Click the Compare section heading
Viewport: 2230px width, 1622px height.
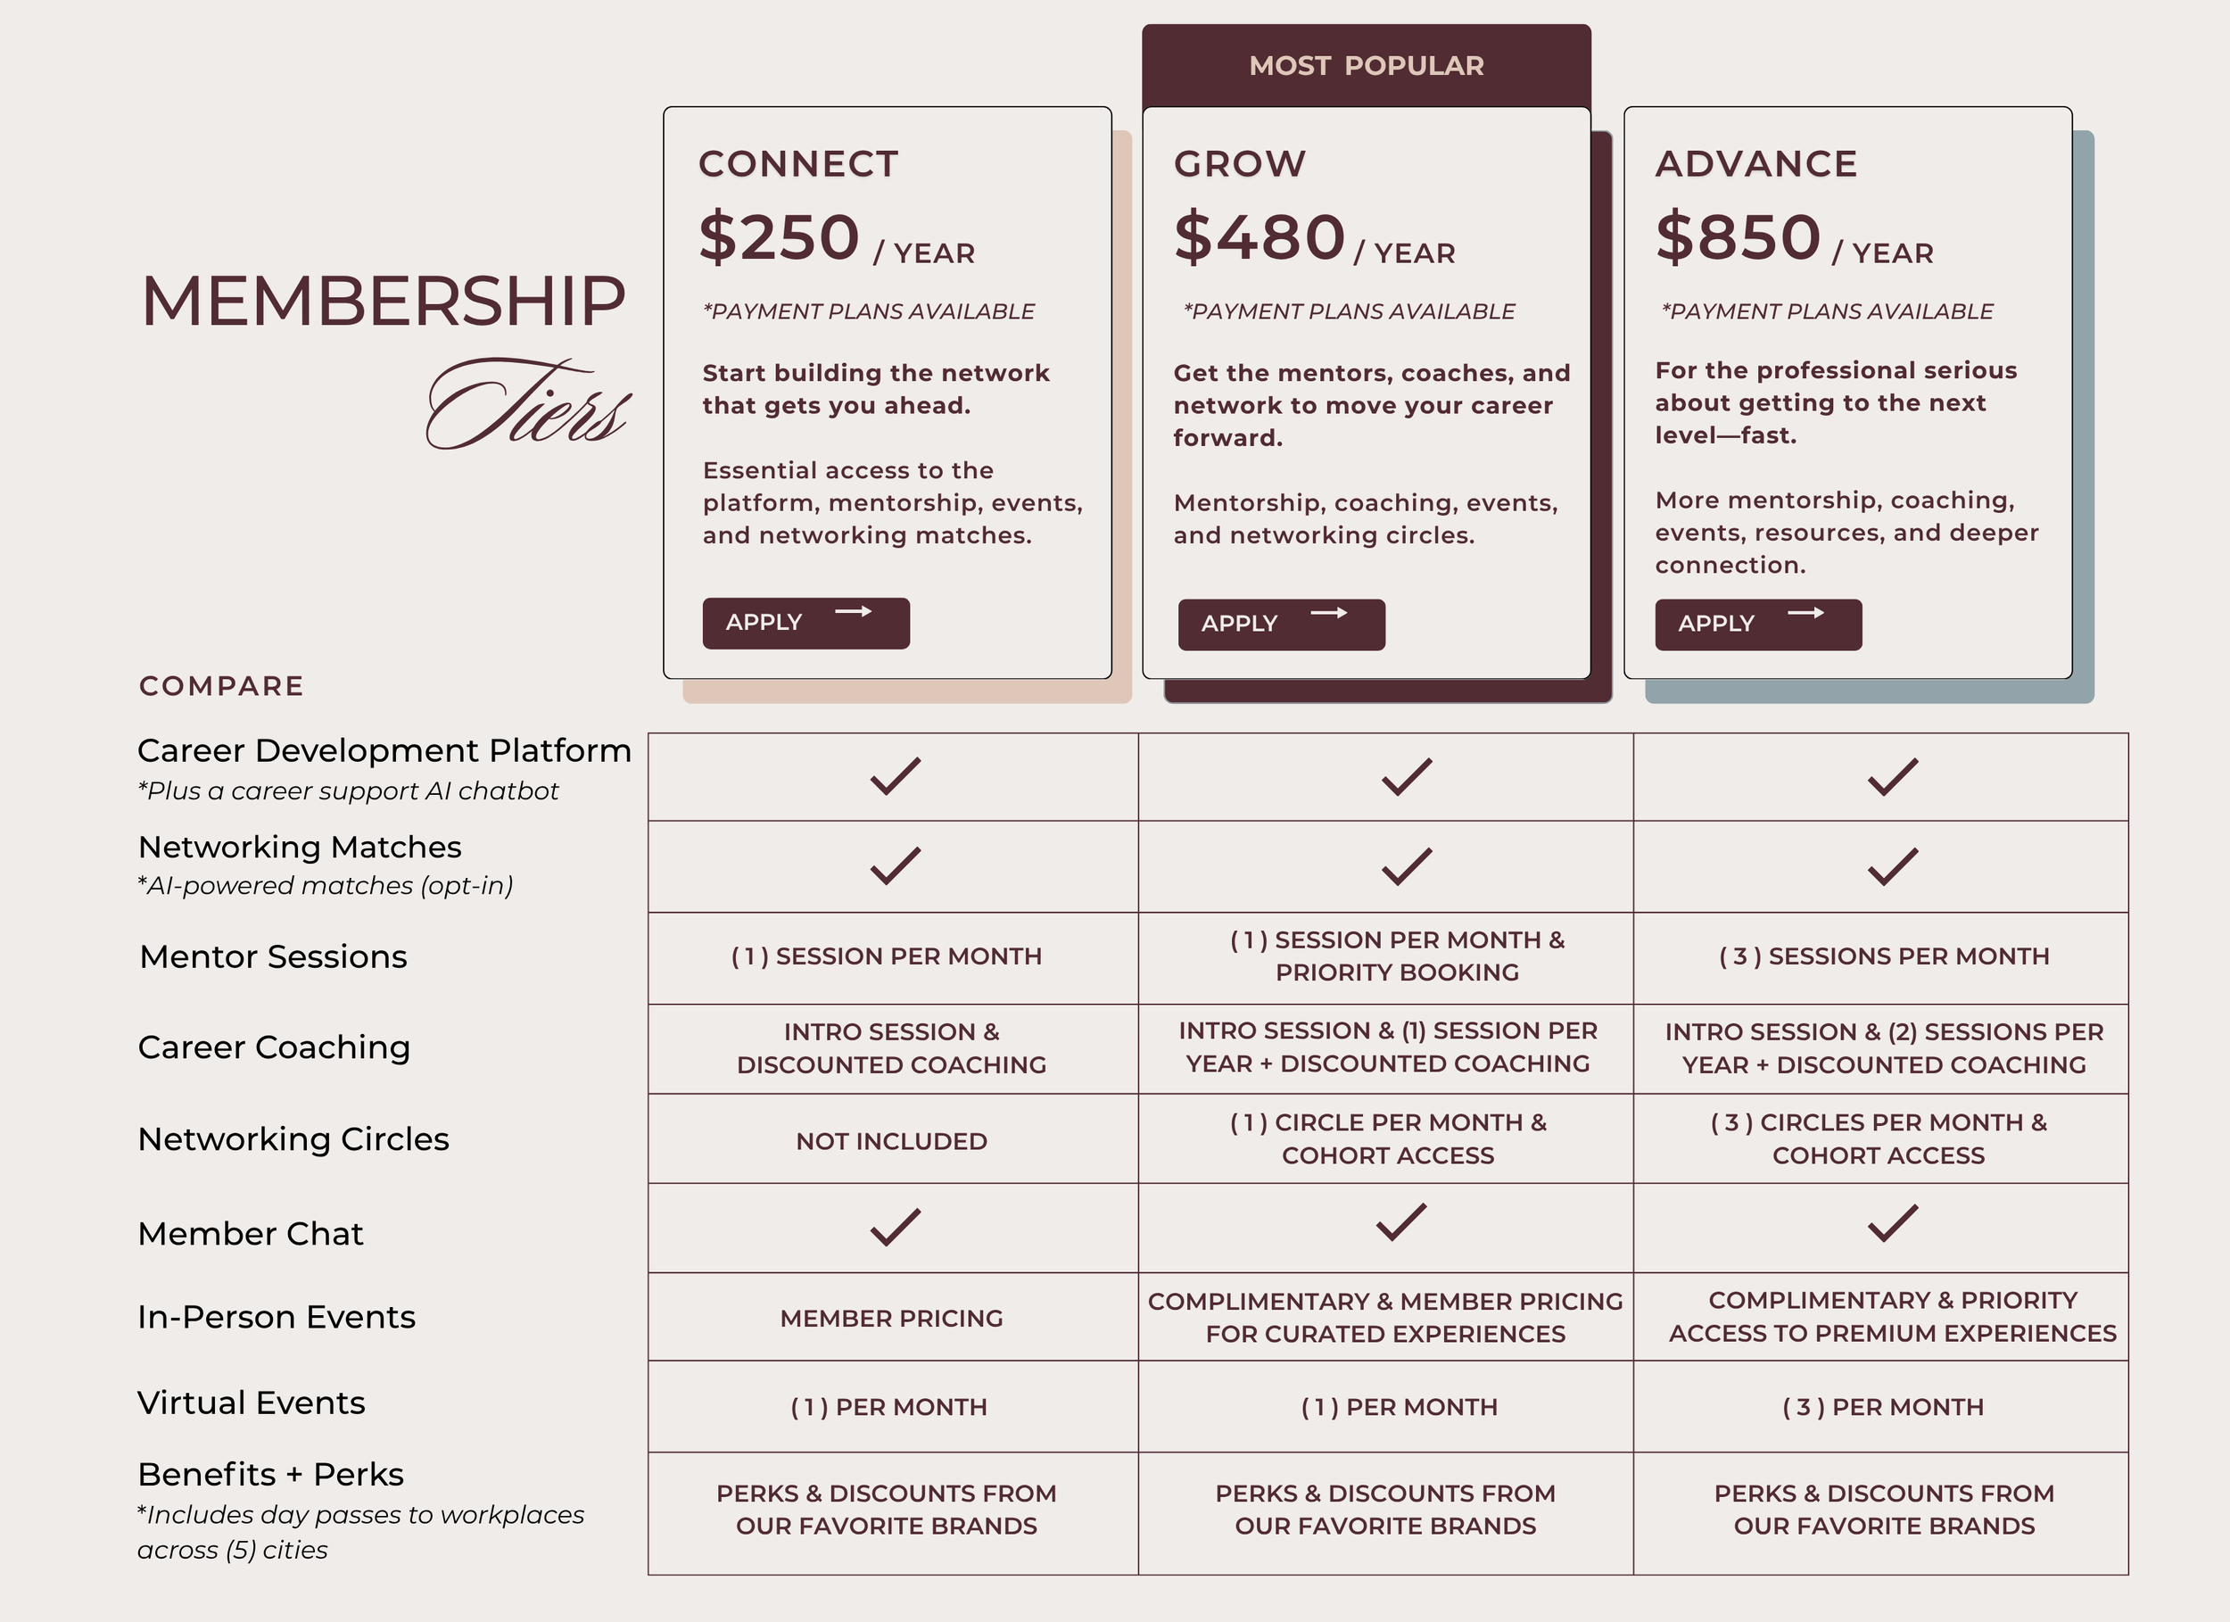coord(221,685)
